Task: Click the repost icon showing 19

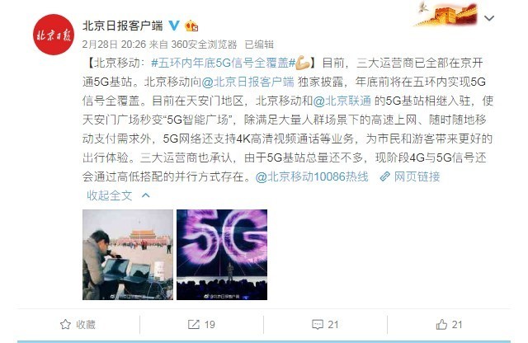Action: [x=194, y=325]
